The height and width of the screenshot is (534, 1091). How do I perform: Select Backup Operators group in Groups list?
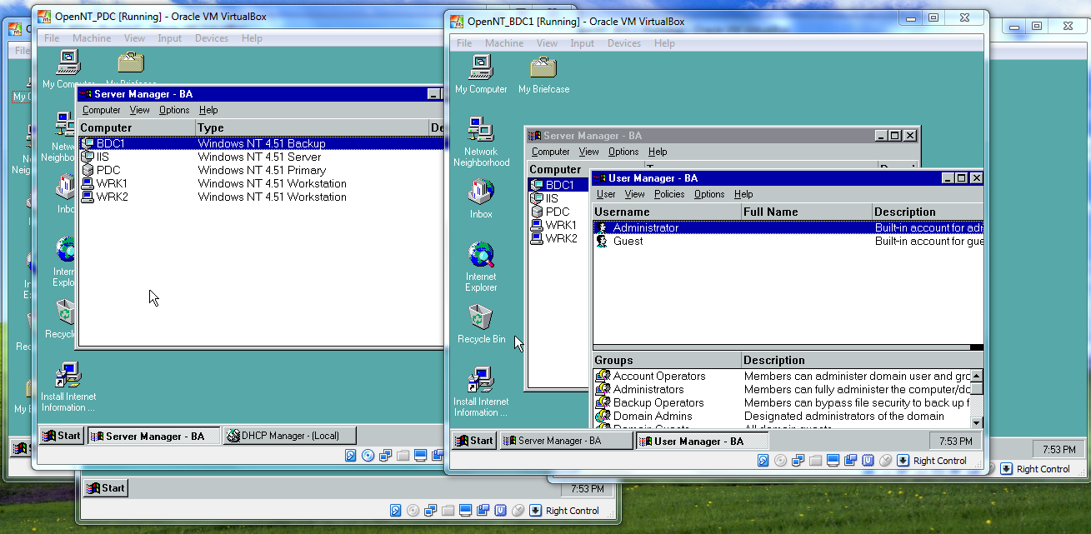tap(658, 402)
